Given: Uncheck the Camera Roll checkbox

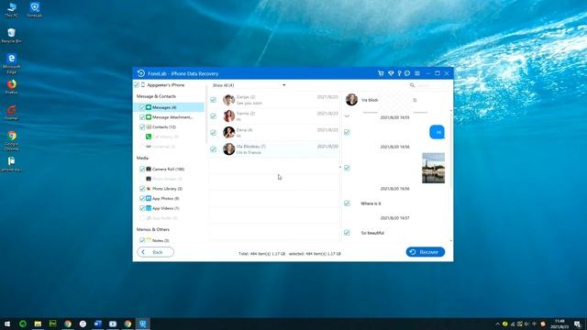Looking at the screenshot, I should click(x=142, y=169).
